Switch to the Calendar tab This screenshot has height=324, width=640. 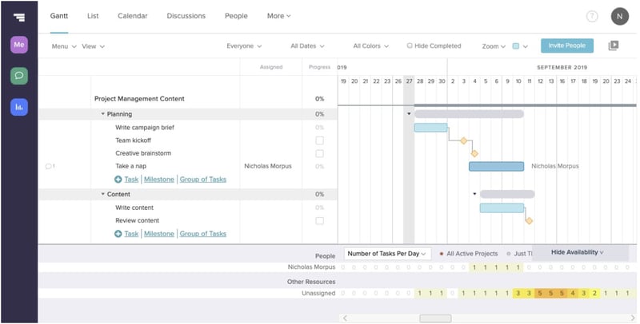132,16
